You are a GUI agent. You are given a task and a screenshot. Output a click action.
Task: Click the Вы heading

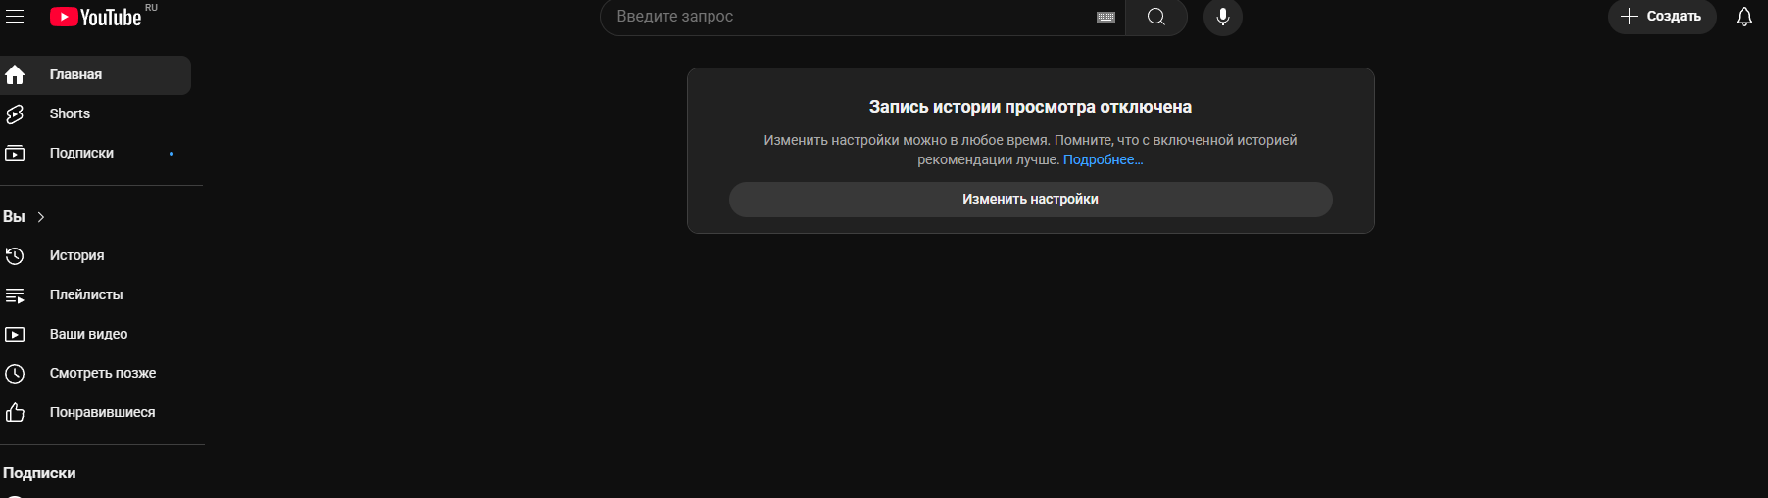coord(14,217)
